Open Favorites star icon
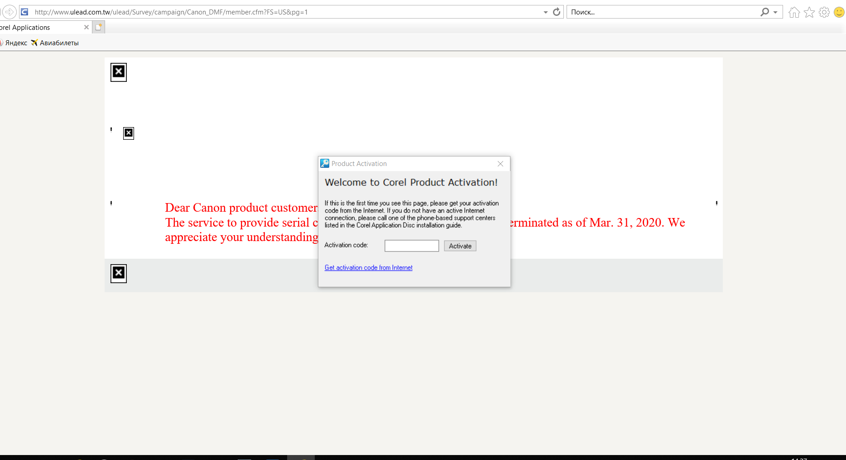 (809, 12)
